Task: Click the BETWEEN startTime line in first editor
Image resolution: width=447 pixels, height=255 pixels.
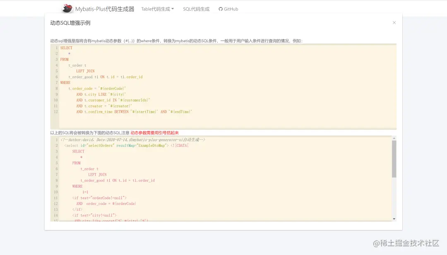Action: pyautogui.click(x=134, y=112)
